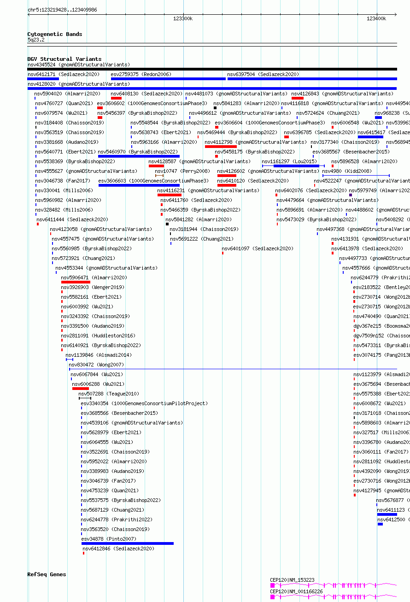This screenshot has width=410, height=602.
Task: Select nsv3184408 (Chaisson2019) label
Action: [x=70, y=123]
